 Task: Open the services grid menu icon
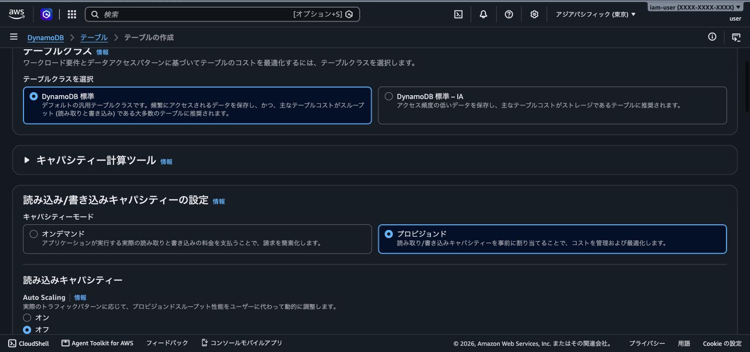pos(72,14)
